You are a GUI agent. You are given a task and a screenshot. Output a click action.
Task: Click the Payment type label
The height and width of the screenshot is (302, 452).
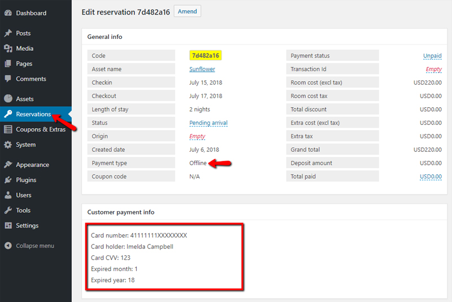(x=109, y=163)
